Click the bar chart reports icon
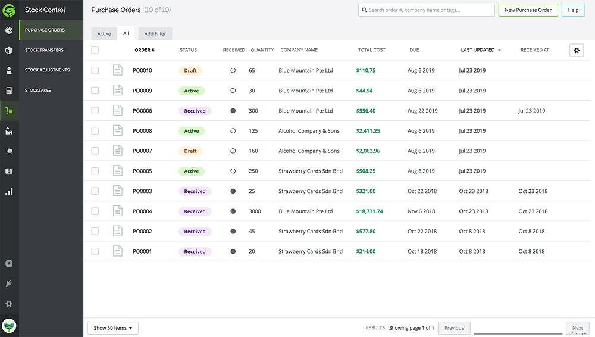 (9, 192)
